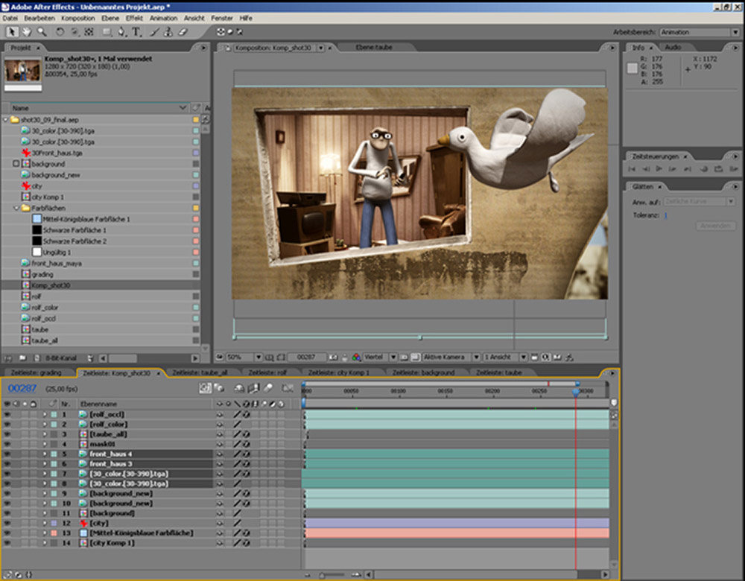The image size is (745, 581).
Task: Switch to the Zeitleiste: taube_all tab
Action: pyautogui.click(x=199, y=372)
